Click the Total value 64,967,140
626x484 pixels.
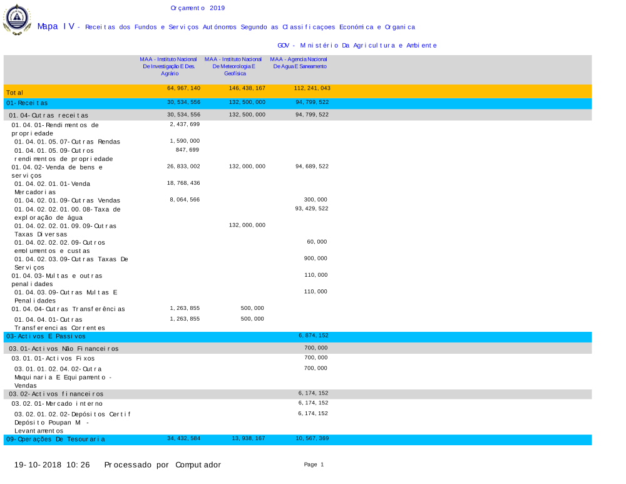click(x=183, y=88)
